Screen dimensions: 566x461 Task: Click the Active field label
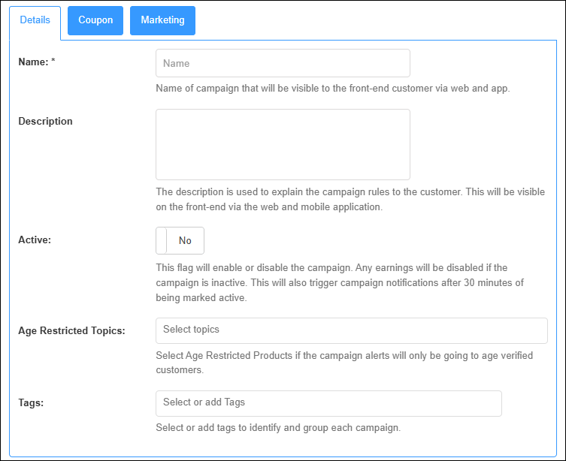pyautogui.click(x=34, y=240)
